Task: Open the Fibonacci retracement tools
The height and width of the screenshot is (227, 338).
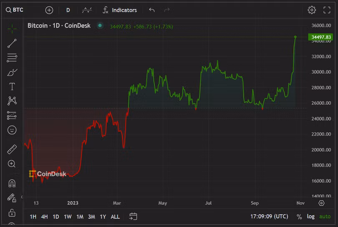Action: [12, 58]
